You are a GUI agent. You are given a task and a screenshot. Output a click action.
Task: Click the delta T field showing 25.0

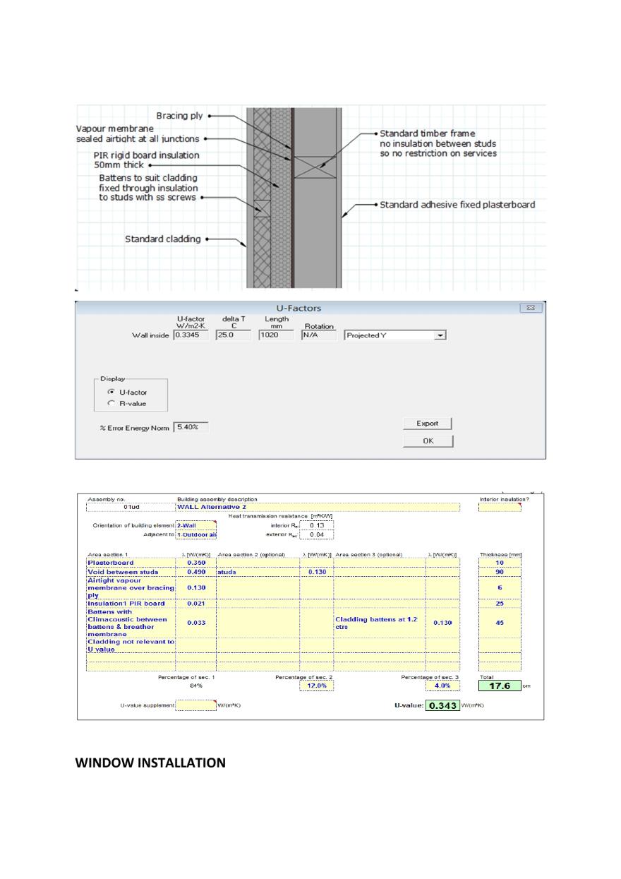pyautogui.click(x=230, y=336)
